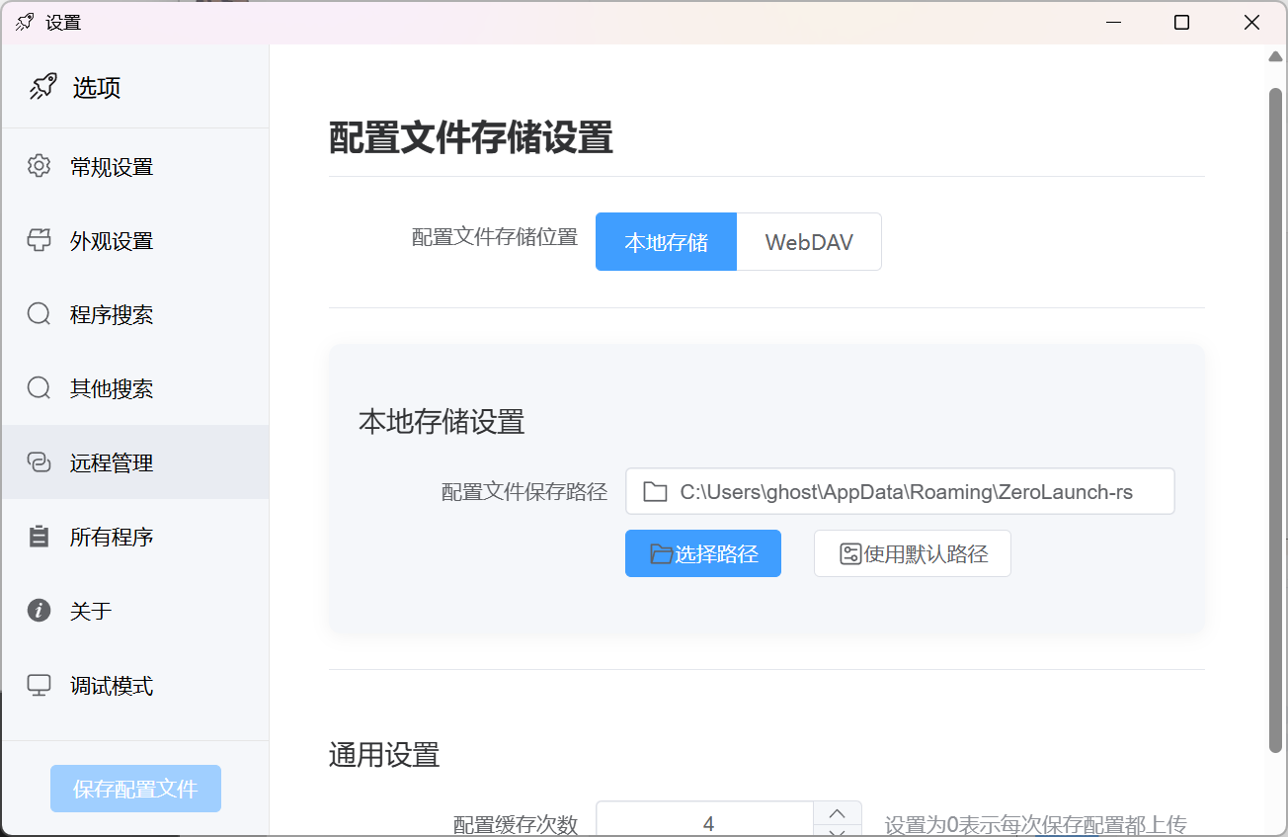Click the 选择路径 button
This screenshot has height=837, width=1288.
702,553
